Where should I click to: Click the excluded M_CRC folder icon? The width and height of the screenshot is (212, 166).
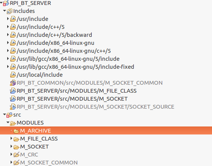coord(16,155)
